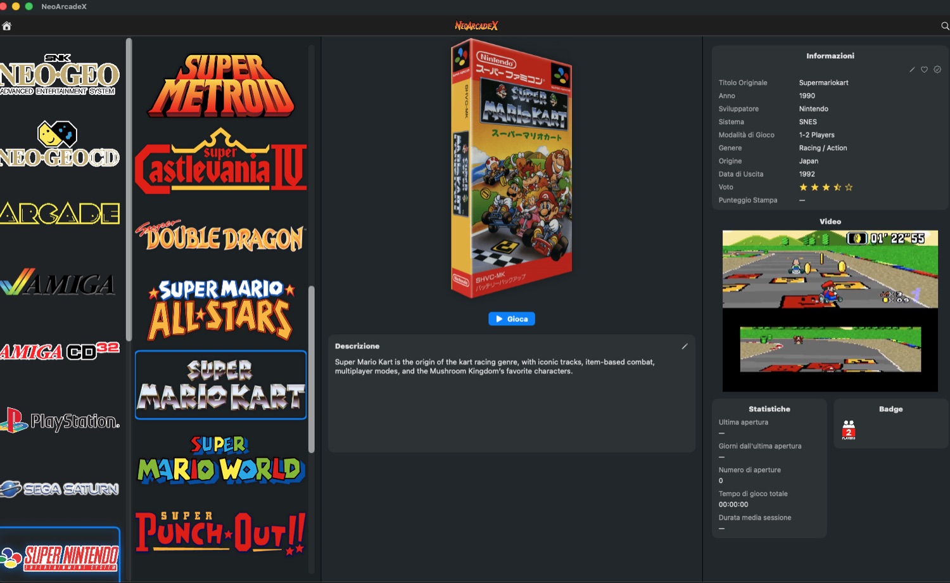The width and height of the screenshot is (950, 583).
Task: Open the search magnifier icon
Action: pyautogui.click(x=945, y=26)
